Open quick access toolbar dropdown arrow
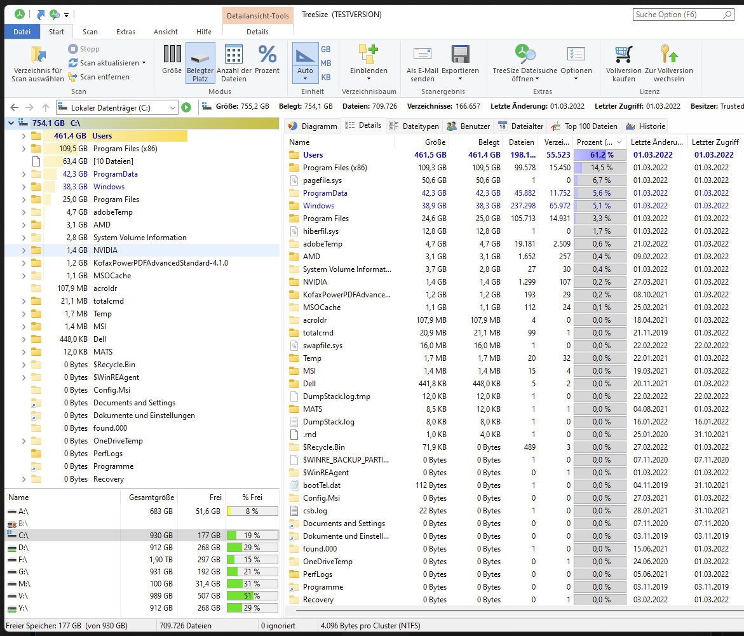This screenshot has width=744, height=636. tap(67, 15)
